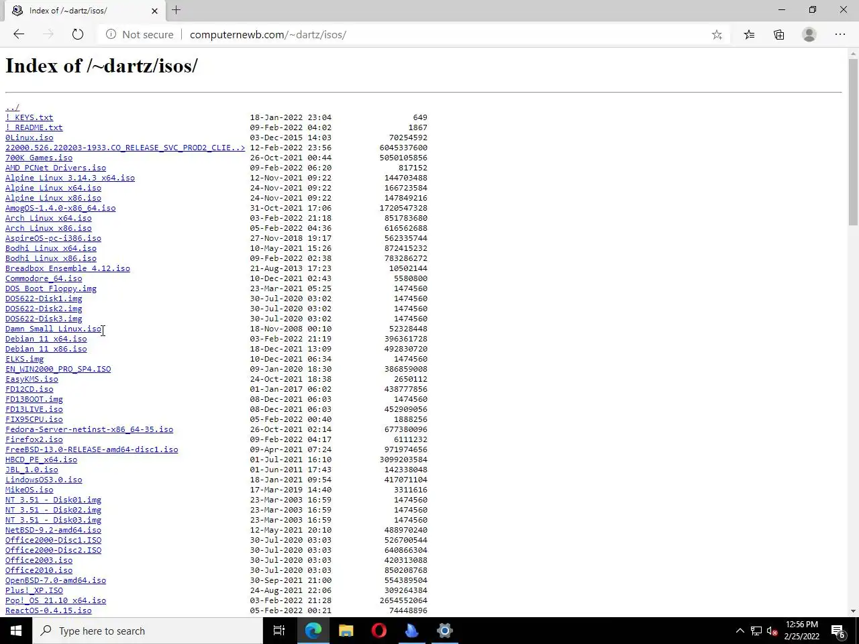Download 0Linux.iso

coord(29,138)
